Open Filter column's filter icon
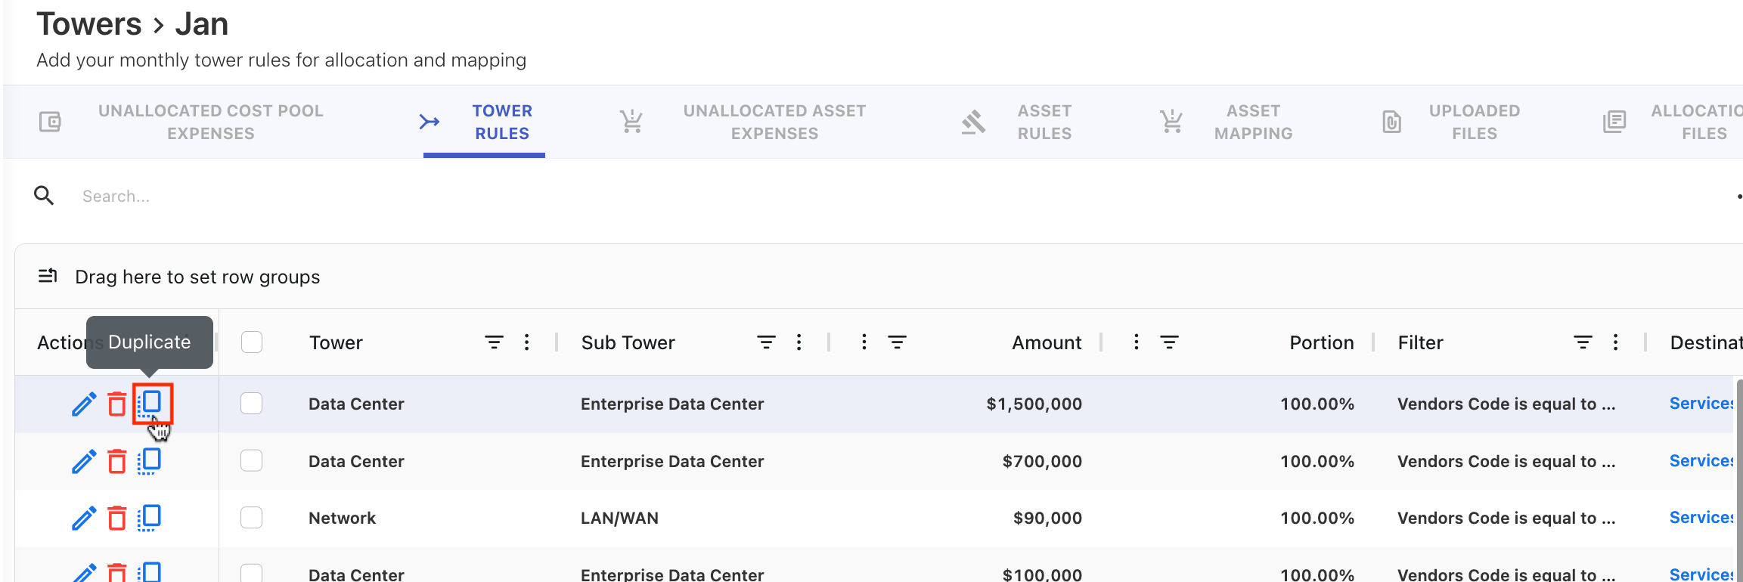 [x=1583, y=342]
